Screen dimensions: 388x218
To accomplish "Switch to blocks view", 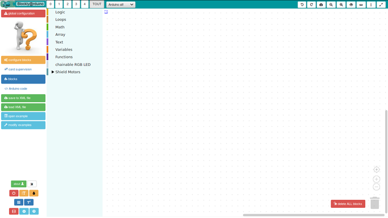I will click(23, 79).
